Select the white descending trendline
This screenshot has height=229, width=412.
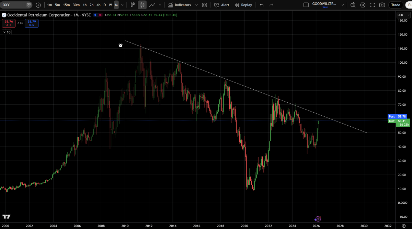point(247,87)
